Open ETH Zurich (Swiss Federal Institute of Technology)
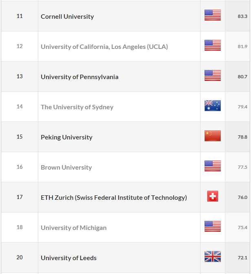The height and width of the screenshot is (274, 251). click(x=114, y=198)
